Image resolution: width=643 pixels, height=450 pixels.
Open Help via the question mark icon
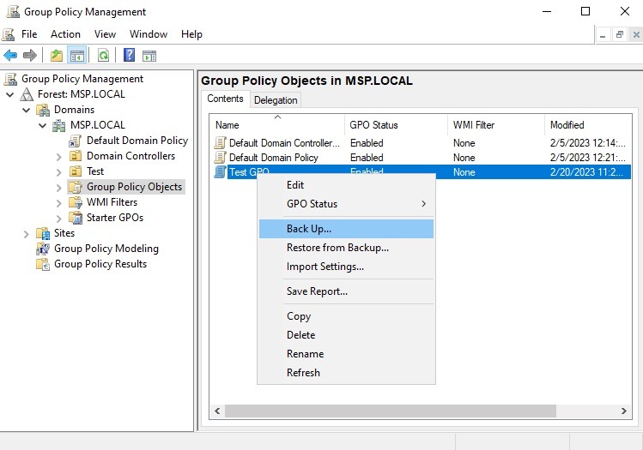tap(129, 56)
